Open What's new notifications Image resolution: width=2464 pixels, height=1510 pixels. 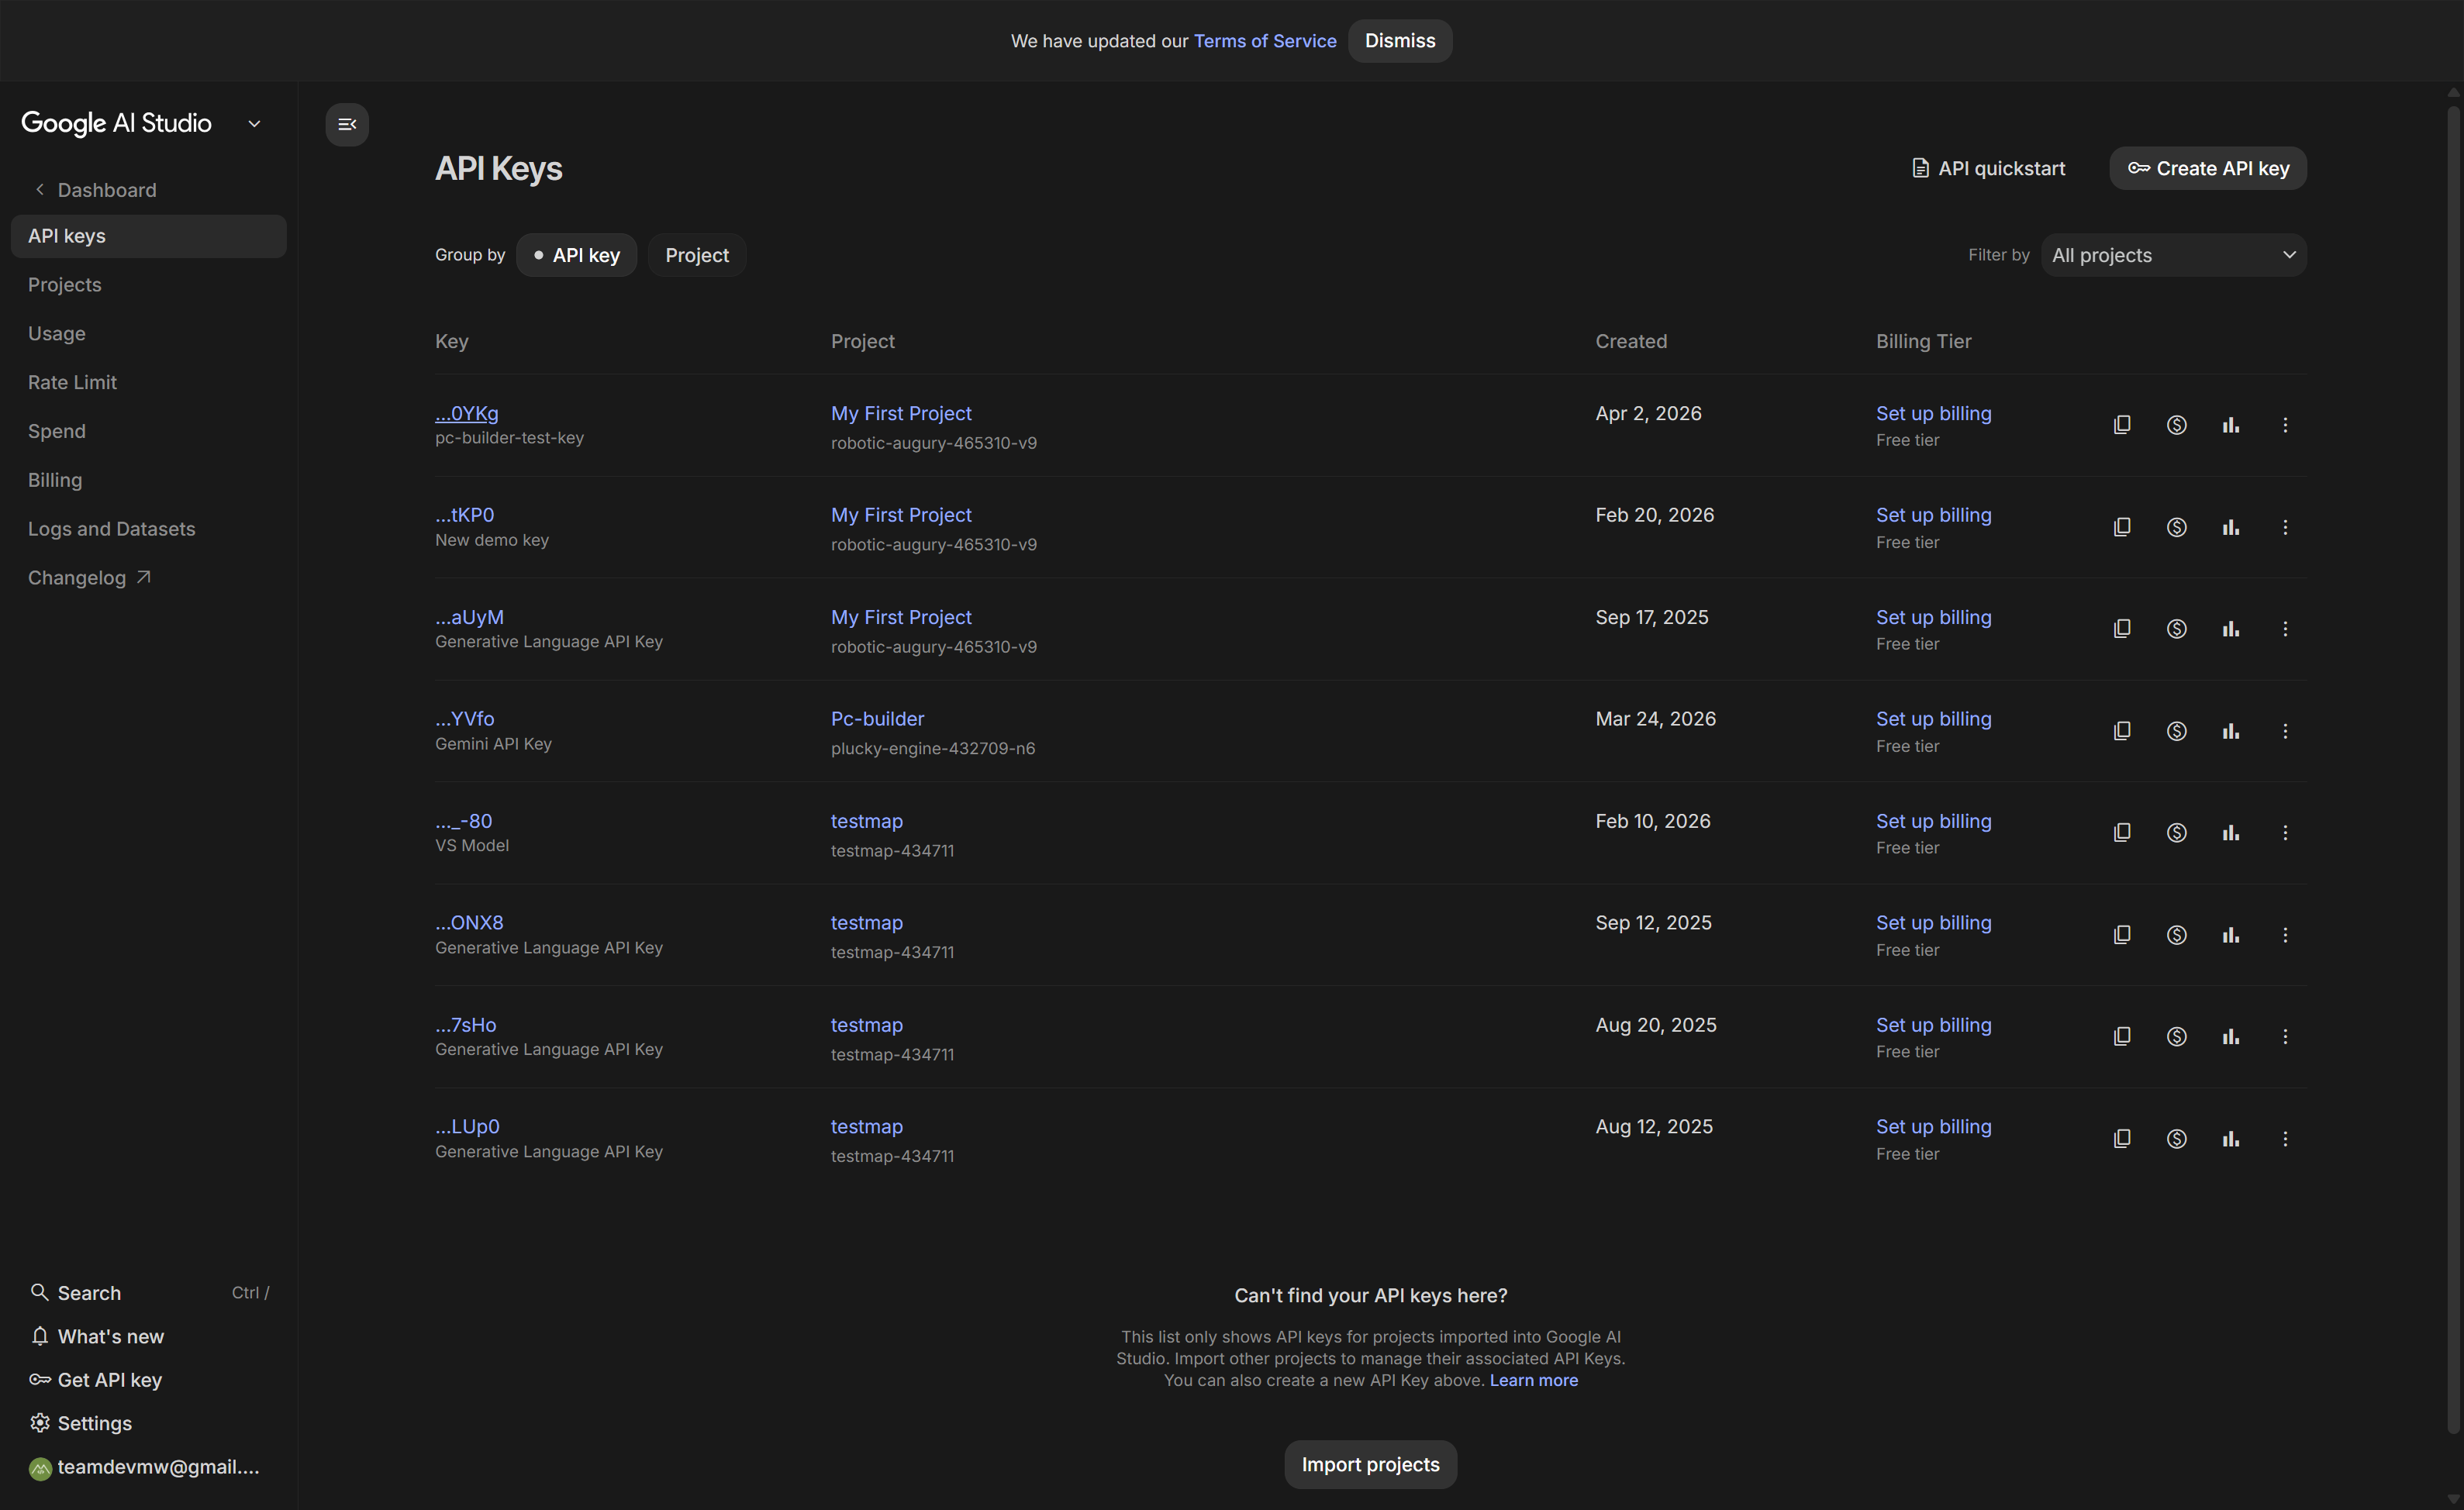point(148,1337)
